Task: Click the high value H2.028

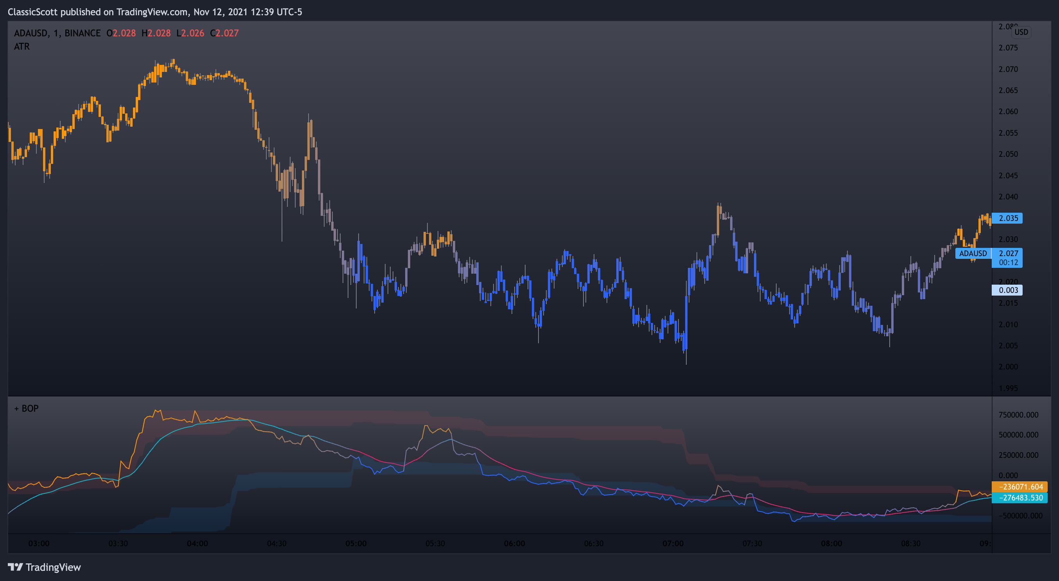Action: (156, 33)
